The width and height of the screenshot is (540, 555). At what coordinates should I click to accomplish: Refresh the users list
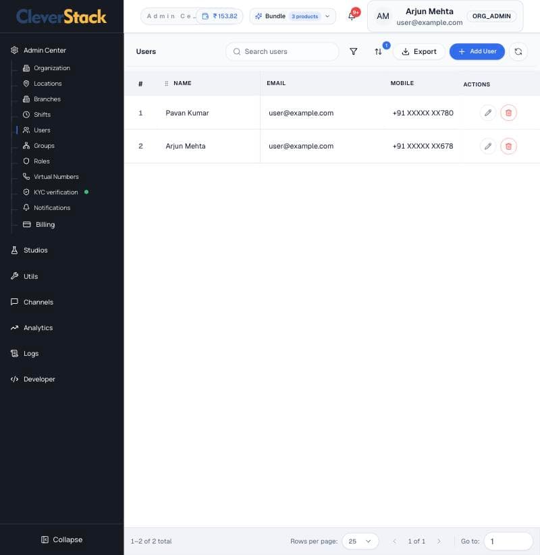click(518, 52)
